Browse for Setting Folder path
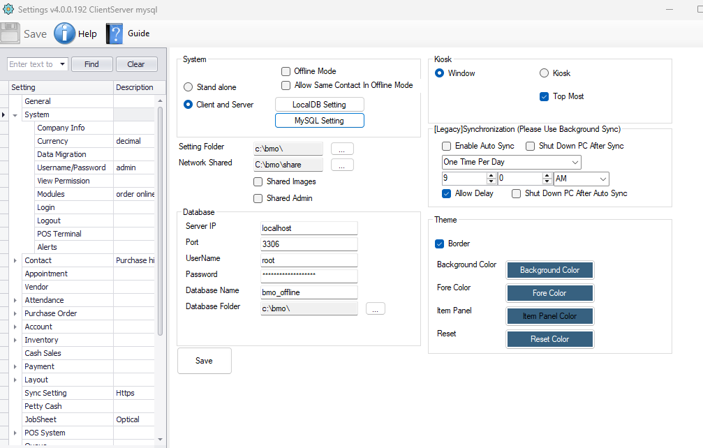This screenshot has width=703, height=448. tap(342, 149)
